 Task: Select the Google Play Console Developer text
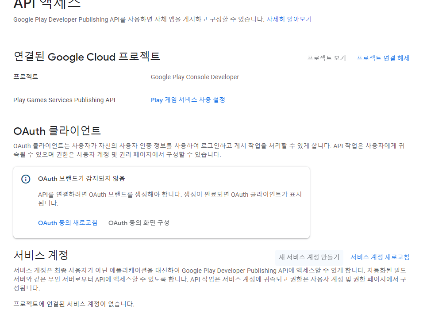coord(195,77)
